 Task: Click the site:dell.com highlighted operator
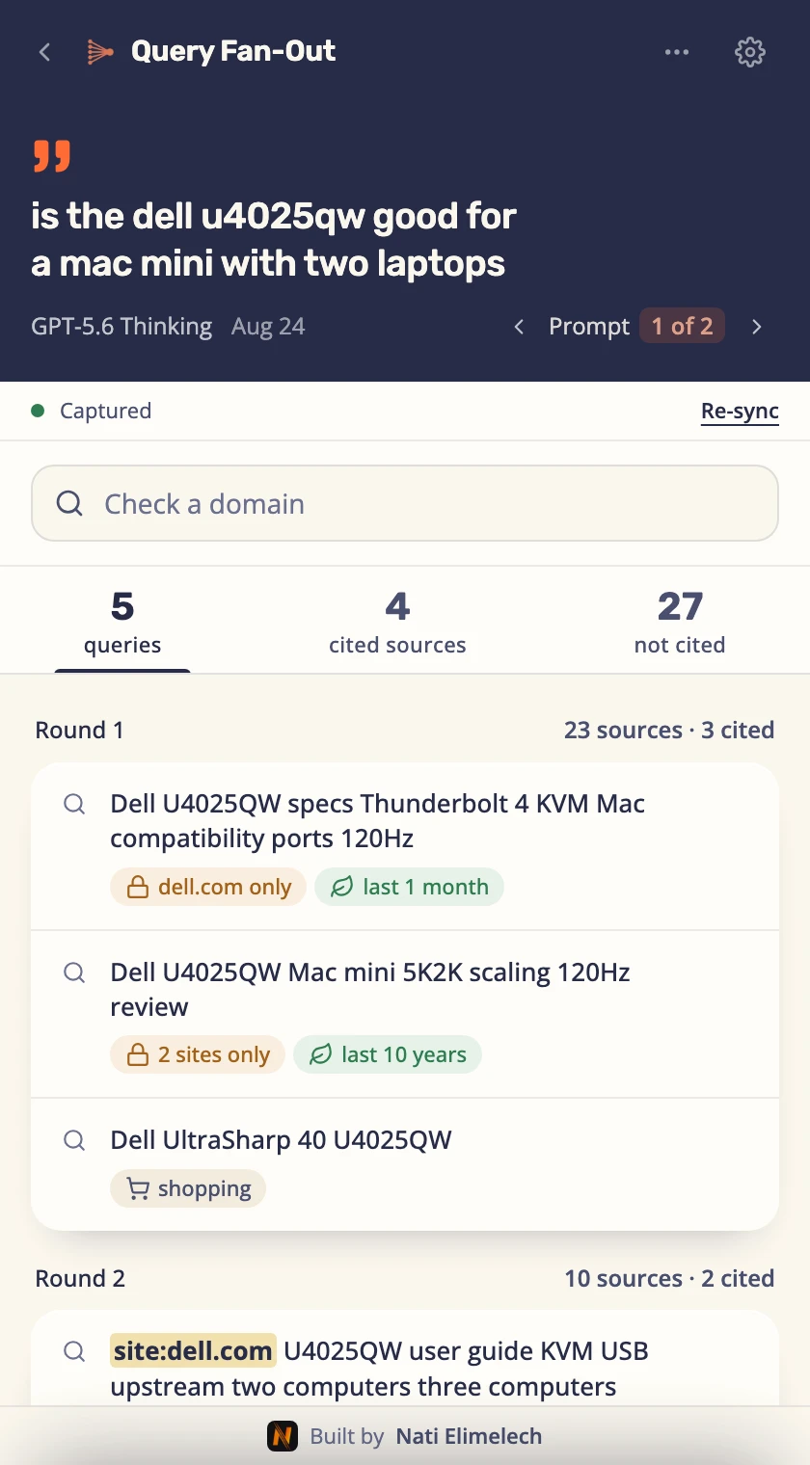pyautogui.click(x=193, y=1351)
